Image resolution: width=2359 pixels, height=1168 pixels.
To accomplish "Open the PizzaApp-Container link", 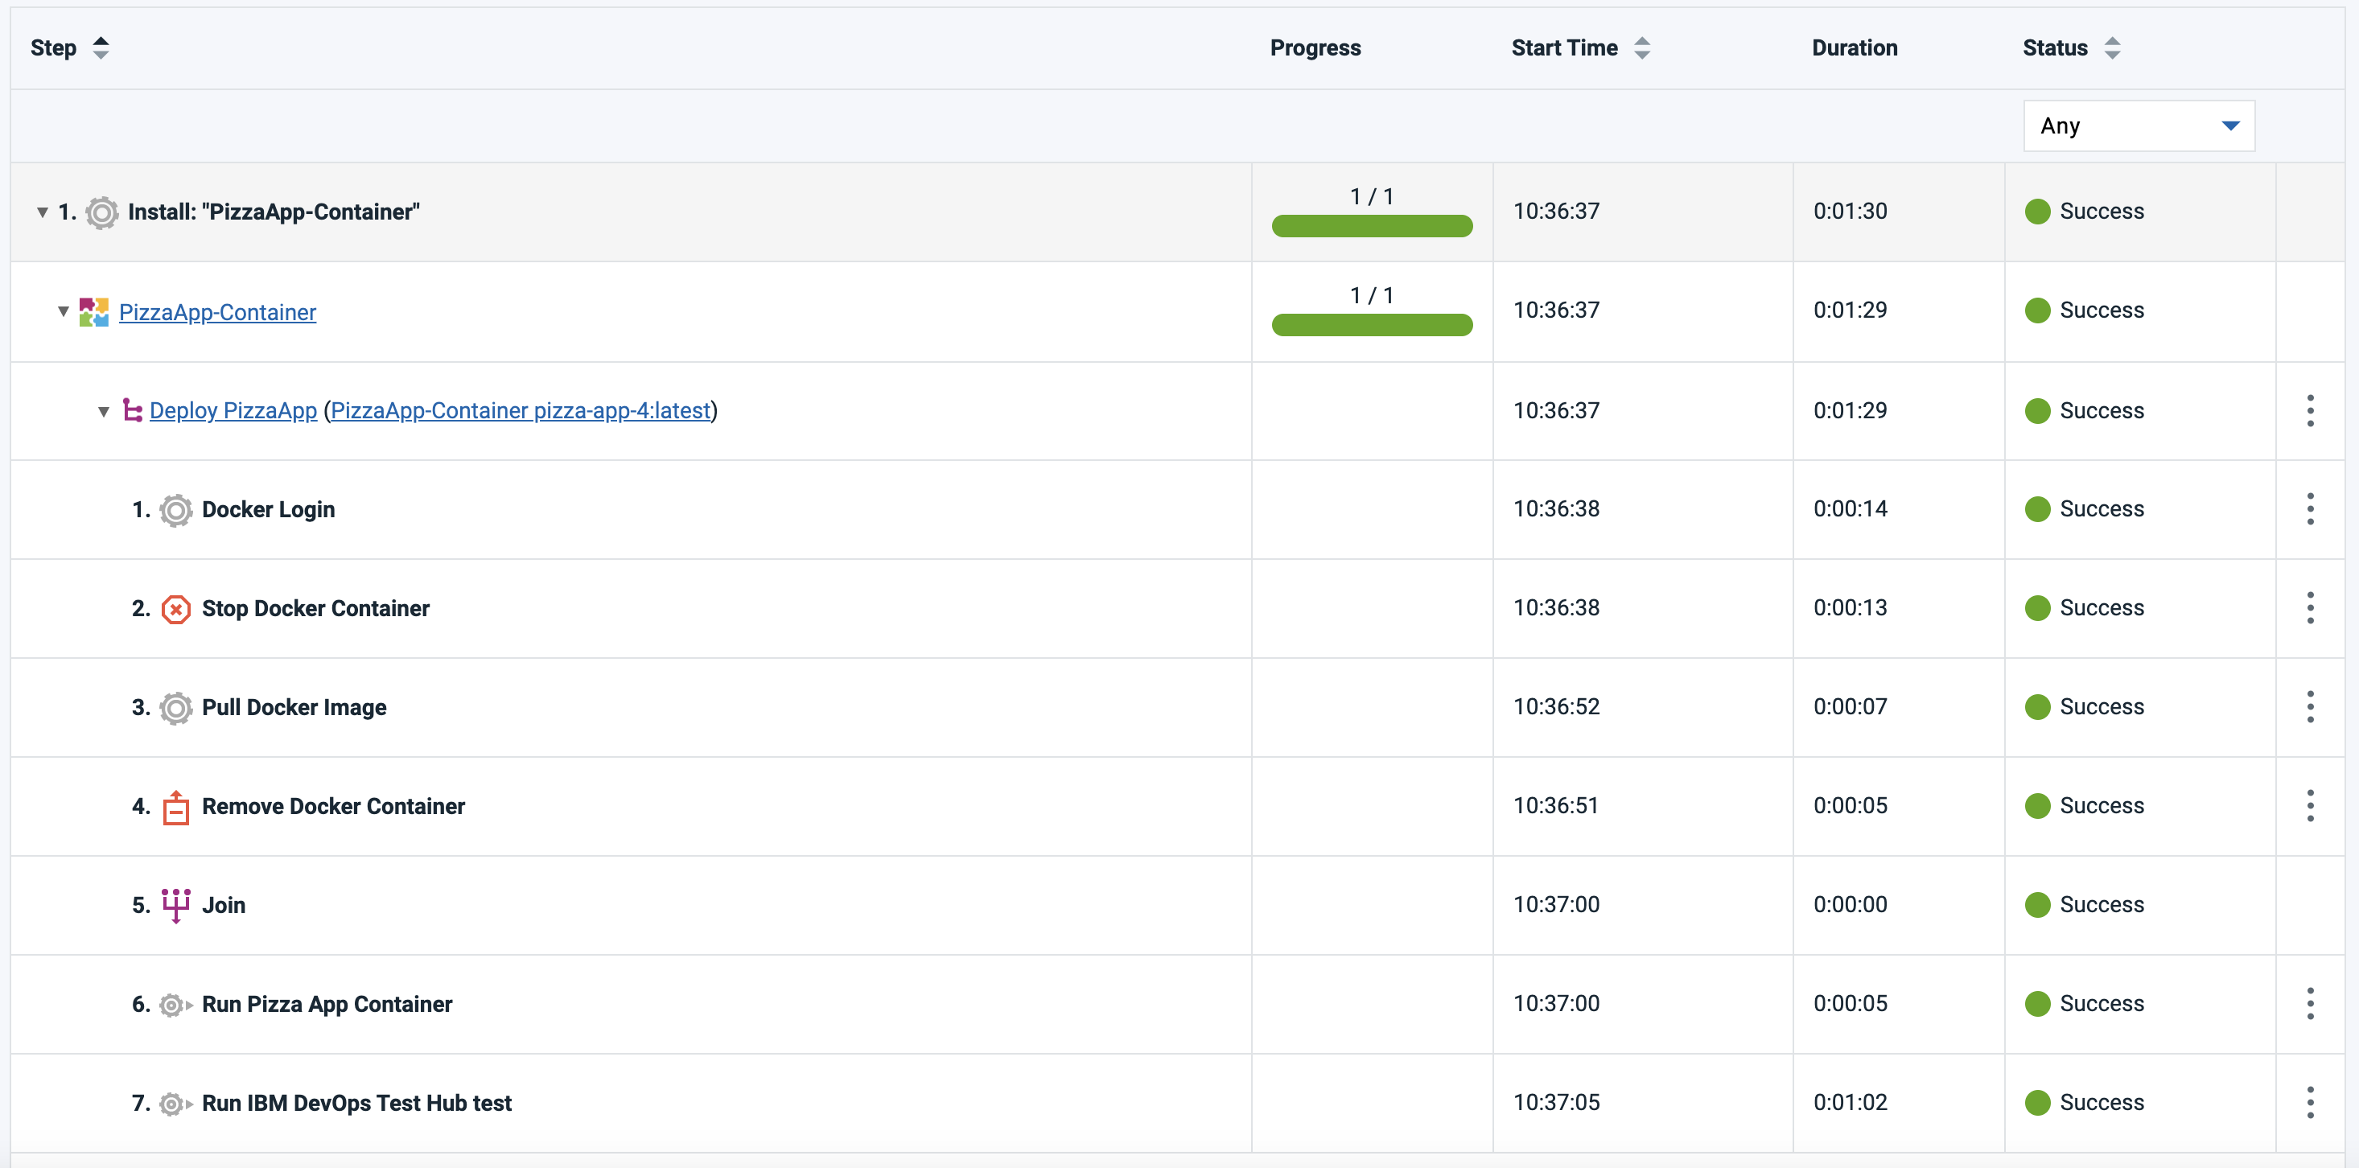I will (217, 312).
